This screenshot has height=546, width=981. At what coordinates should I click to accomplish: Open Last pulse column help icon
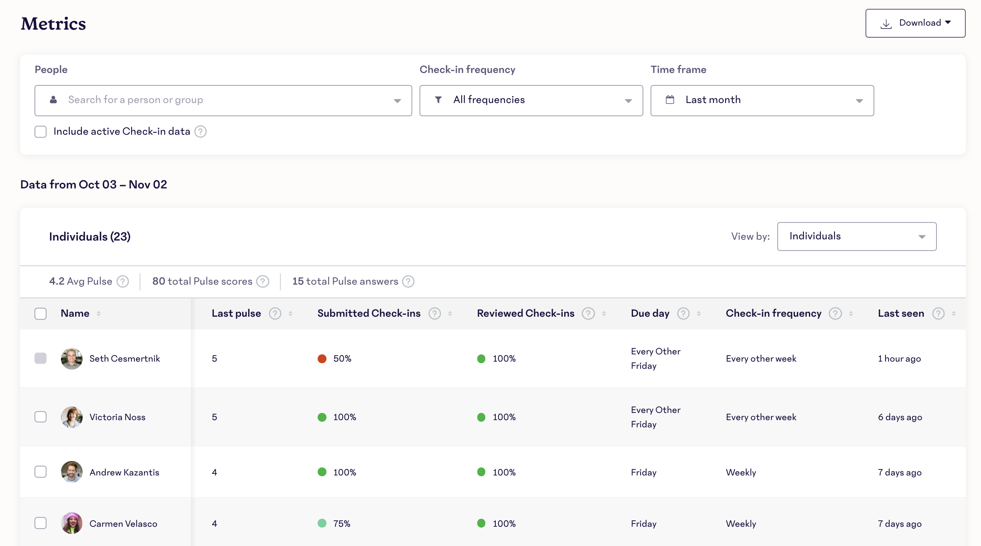[x=275, y=313]
